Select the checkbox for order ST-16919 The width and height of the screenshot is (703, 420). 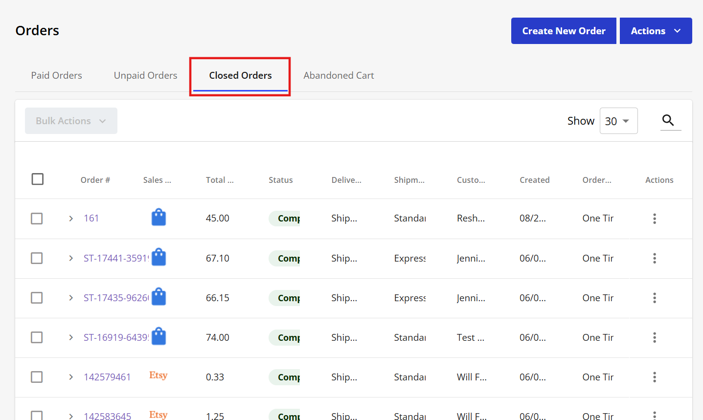tap(37, 337)
